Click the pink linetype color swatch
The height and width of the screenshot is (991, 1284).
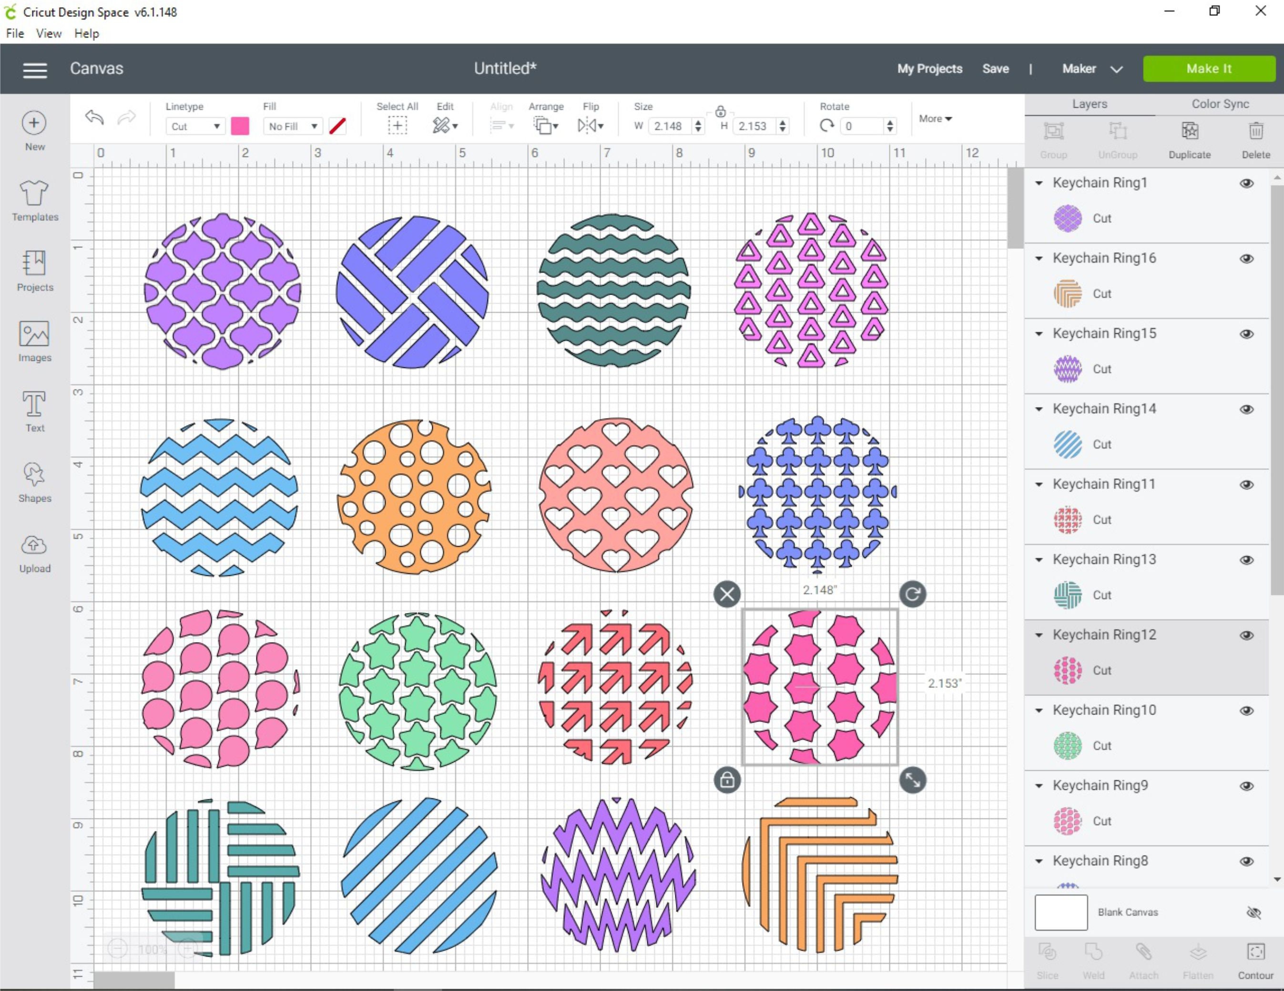[x=240, y=126]
